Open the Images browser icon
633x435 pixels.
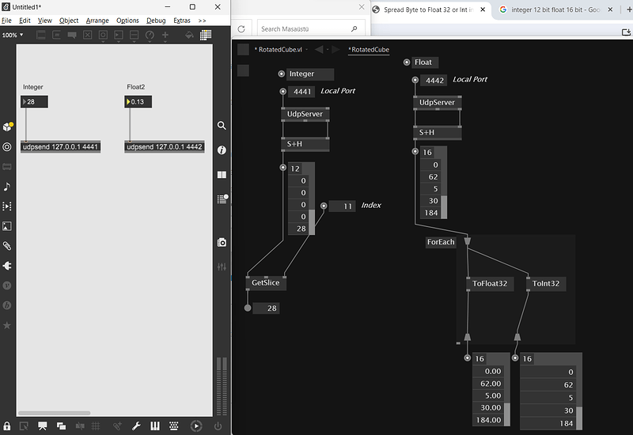7,226
